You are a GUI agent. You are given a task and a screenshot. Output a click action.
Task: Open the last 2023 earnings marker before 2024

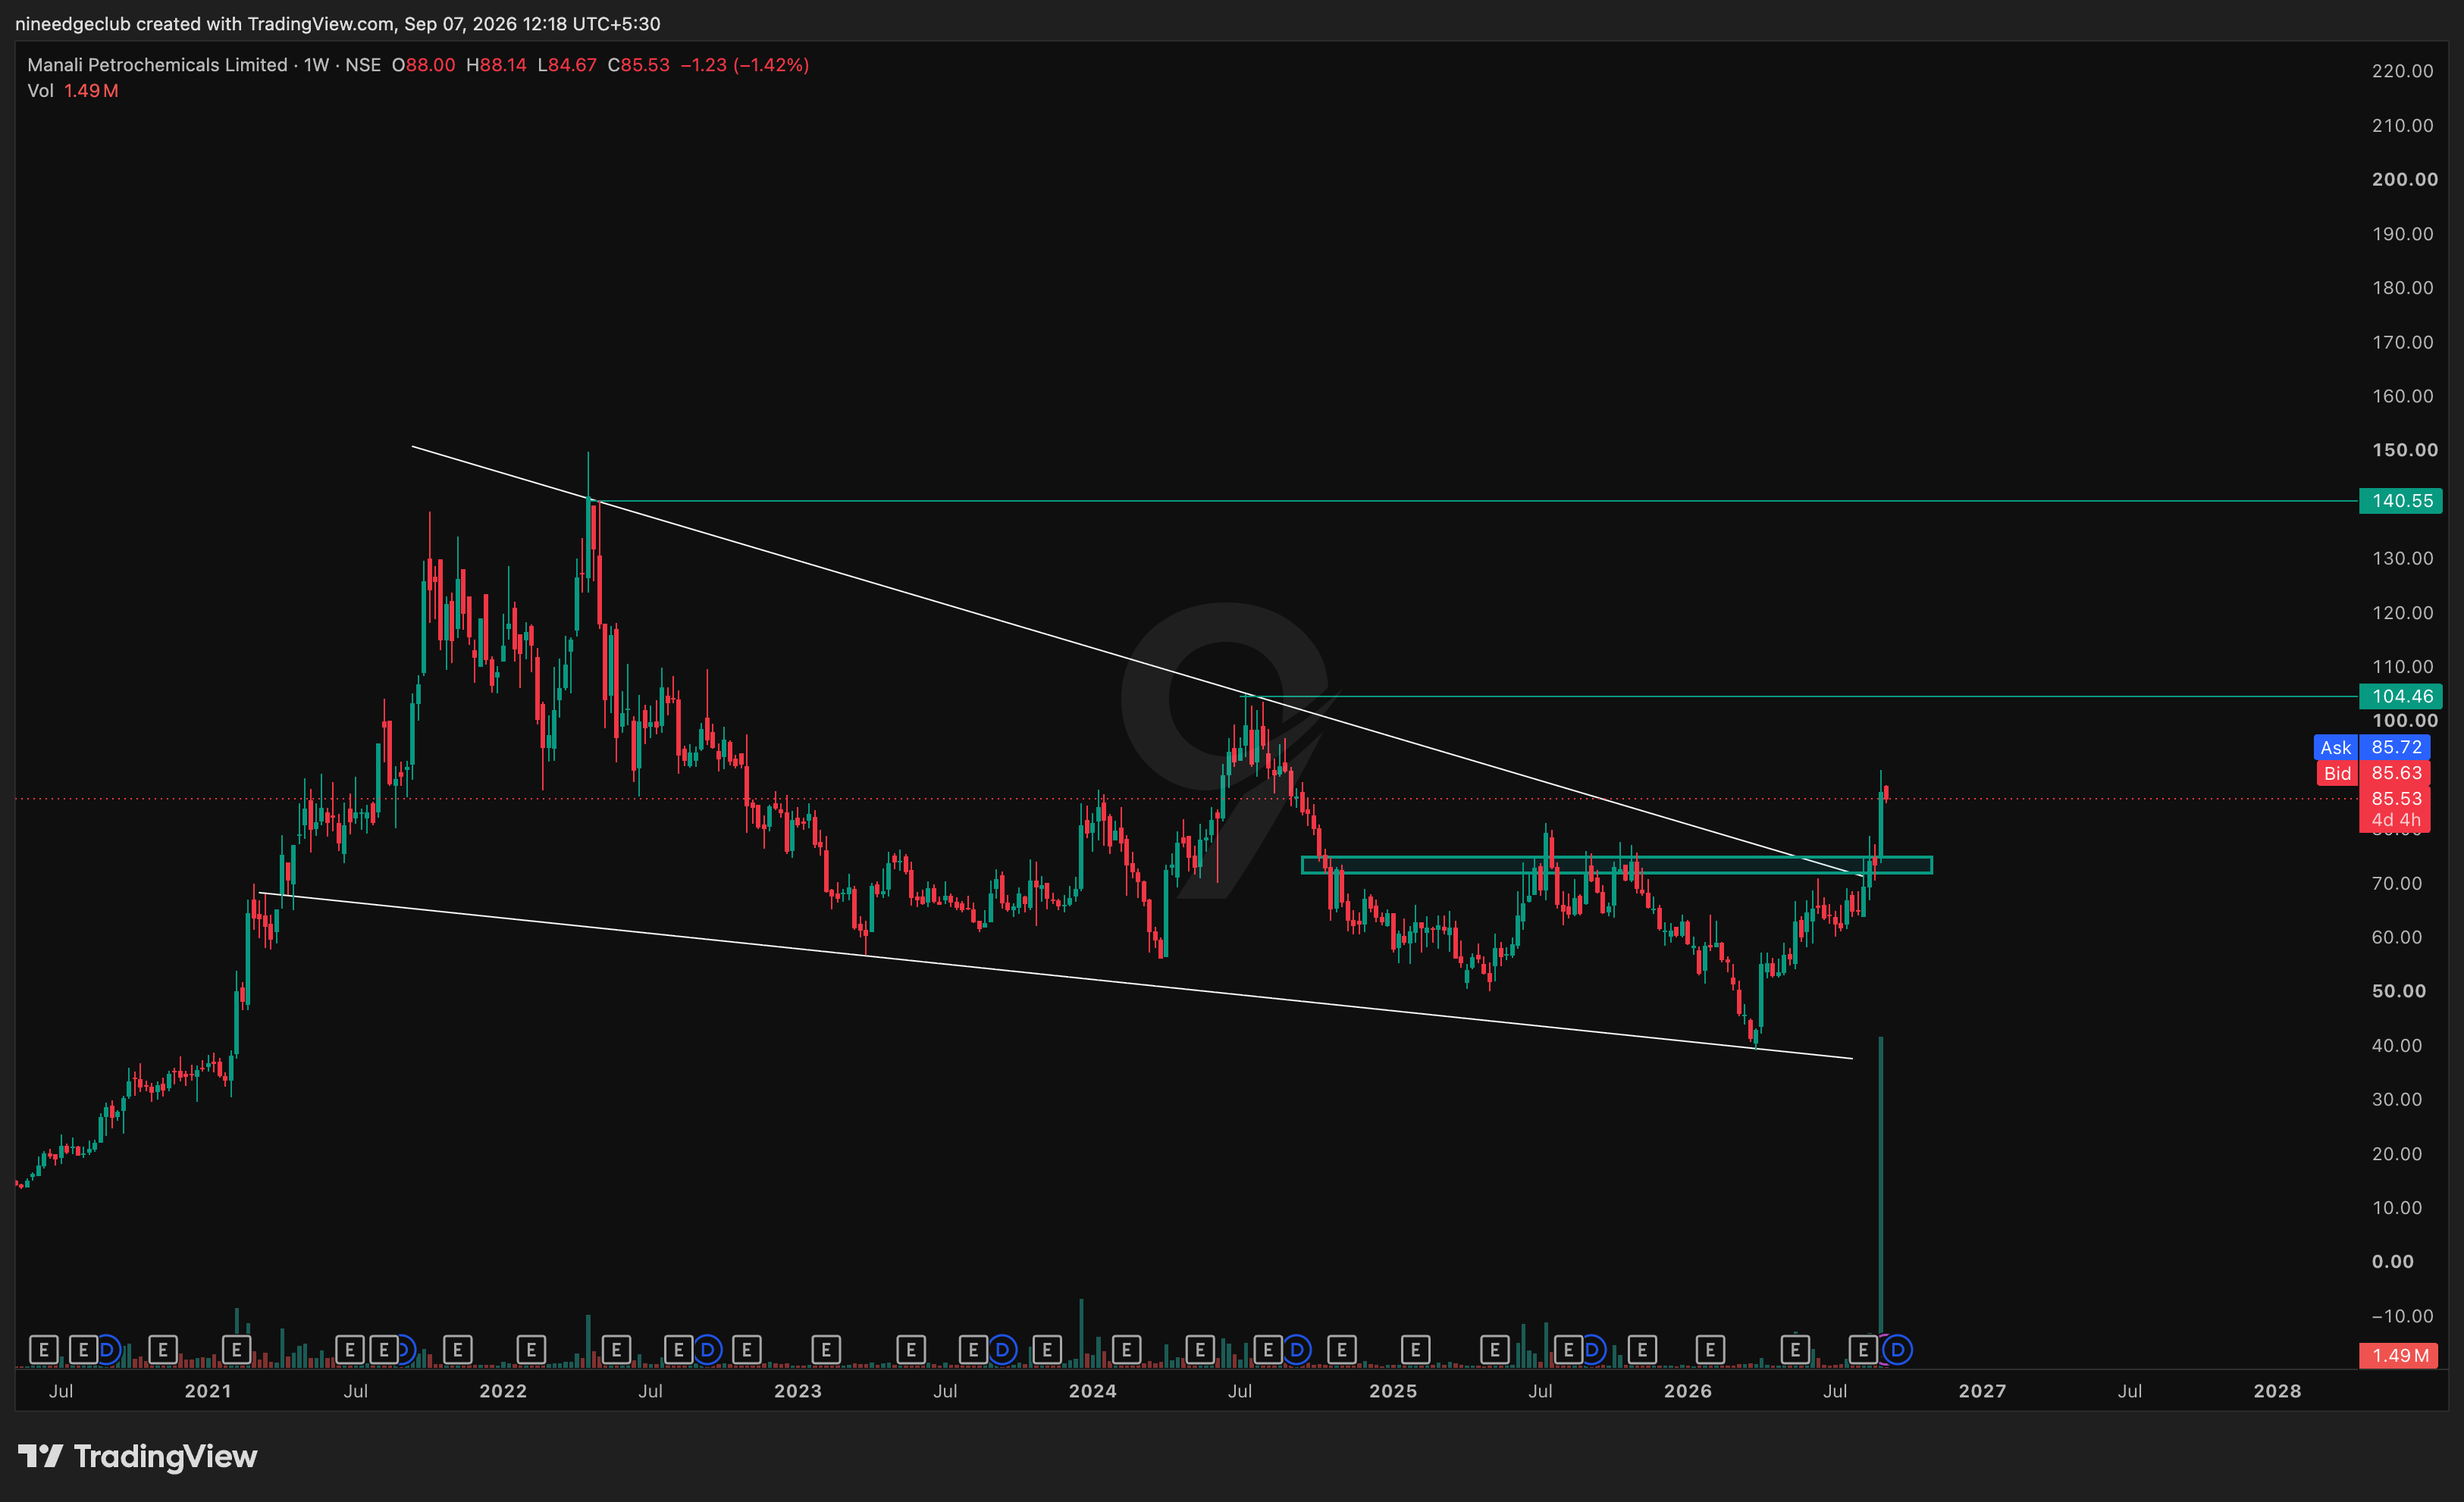1047,1350
